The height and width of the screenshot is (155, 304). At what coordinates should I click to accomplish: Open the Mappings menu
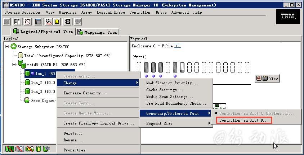coord(68,12)
